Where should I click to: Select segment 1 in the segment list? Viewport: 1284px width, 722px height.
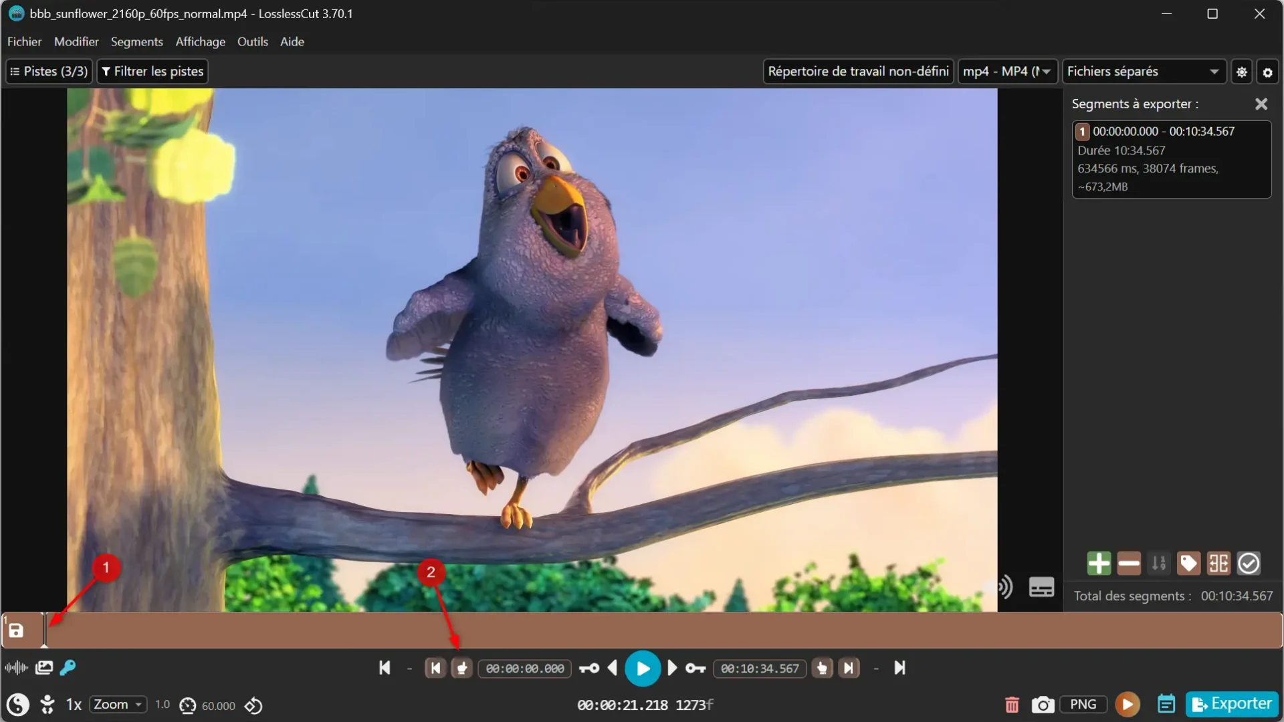click(x=1172, y=159)
